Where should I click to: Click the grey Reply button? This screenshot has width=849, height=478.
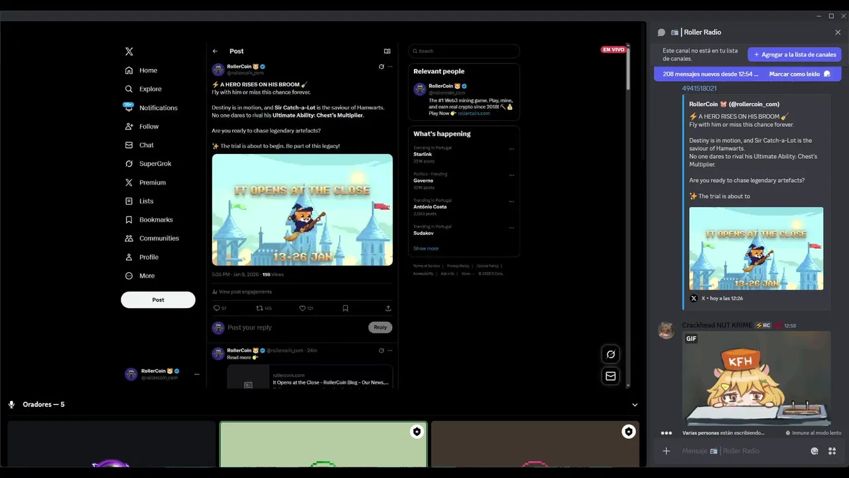[x=380, y=327]
